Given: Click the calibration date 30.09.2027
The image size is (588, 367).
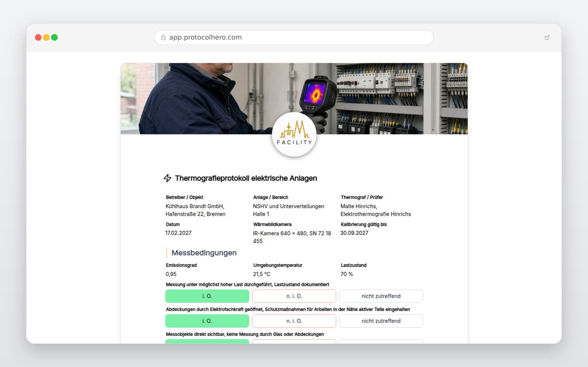Looking at the screenshot, I should pos(354,233).
